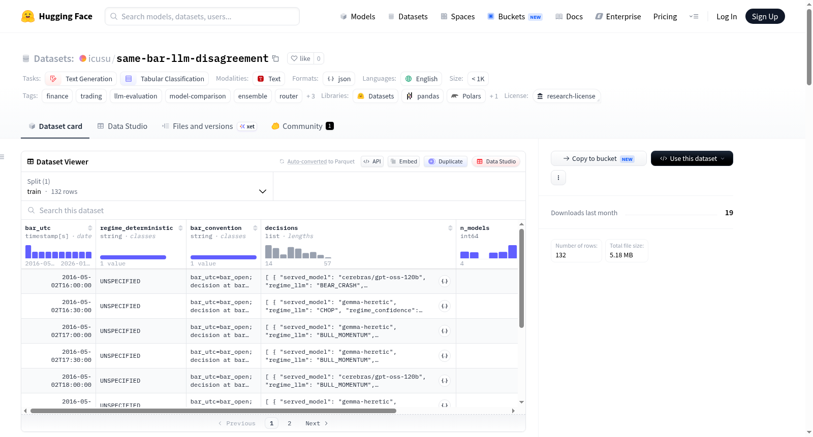Expand JSON for 02T18:00:00 decisions row
Image resolution: width=813 pixels, height=437 pixels.
[445, 381]
